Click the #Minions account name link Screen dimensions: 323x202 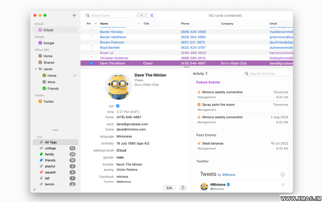click(x=218, y=184)
